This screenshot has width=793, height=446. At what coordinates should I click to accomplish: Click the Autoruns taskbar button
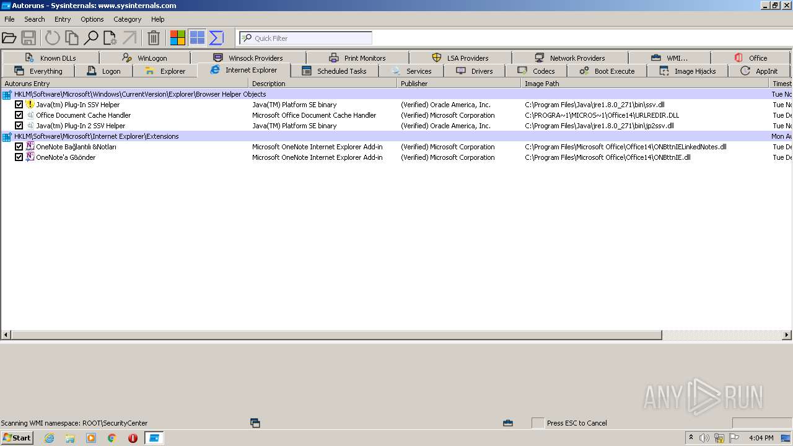coord(154,438)
